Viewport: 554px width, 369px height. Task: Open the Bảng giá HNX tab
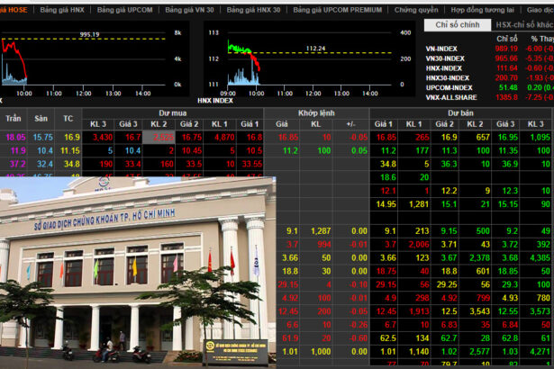pyautogui.click(x=62, y=10)
